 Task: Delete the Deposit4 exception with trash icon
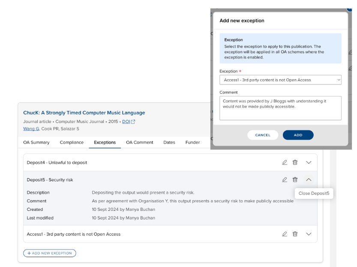(x=295, y=162)
